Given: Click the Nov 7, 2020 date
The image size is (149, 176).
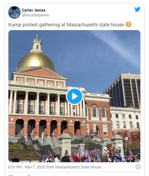Looking at the screenshot, I should point(35,167).
